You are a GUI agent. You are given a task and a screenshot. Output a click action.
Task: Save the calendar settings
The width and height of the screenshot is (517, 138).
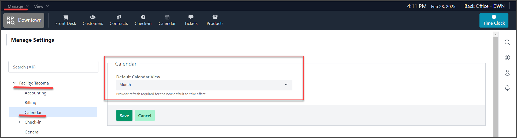[x=124, y=116]
